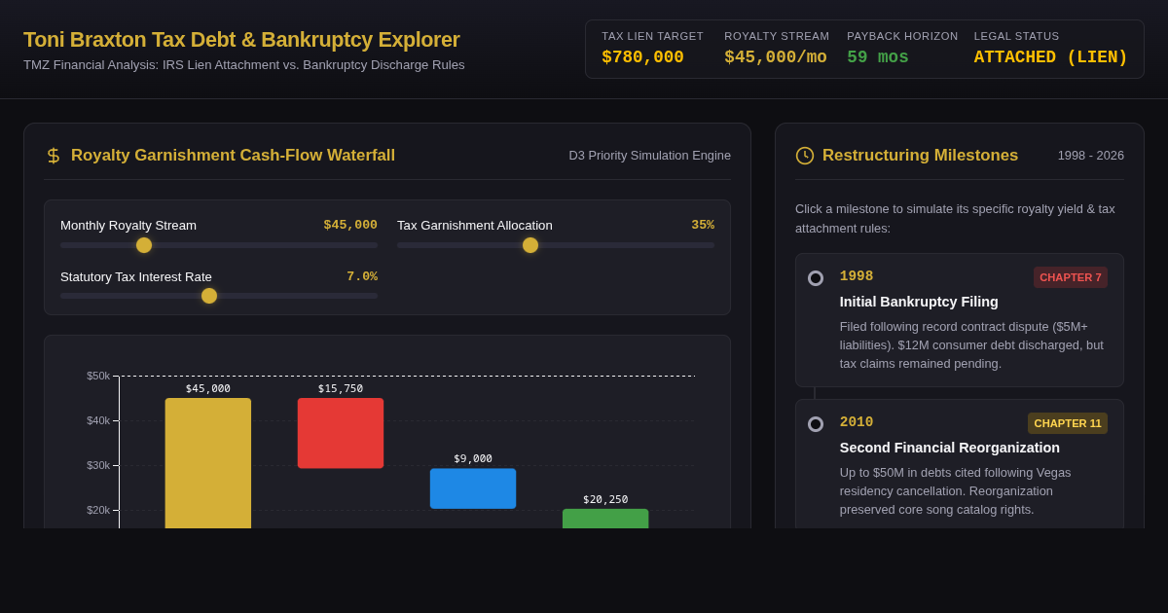1168x613 pixels.
Task: Click the $50k axis label
Action: 98,376
